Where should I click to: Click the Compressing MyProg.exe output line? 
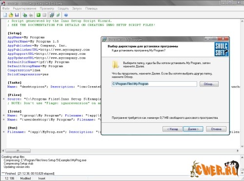point(45,160)
